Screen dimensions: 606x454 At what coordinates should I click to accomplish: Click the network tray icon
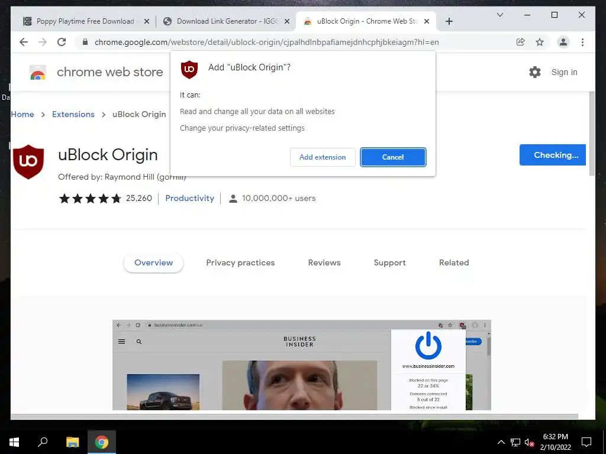[x=515, y=442]
